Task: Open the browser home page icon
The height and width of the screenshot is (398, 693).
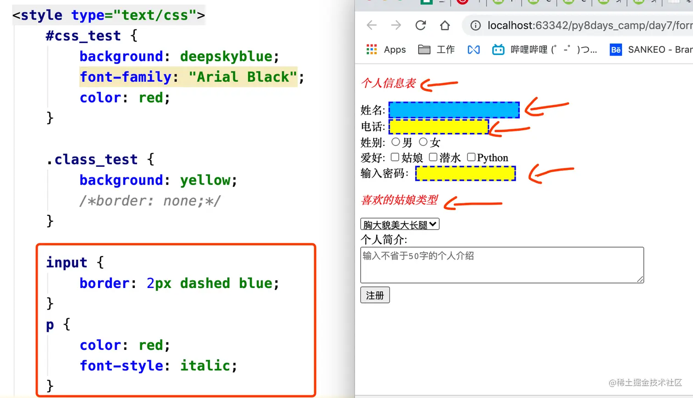Action: point(445,25)
